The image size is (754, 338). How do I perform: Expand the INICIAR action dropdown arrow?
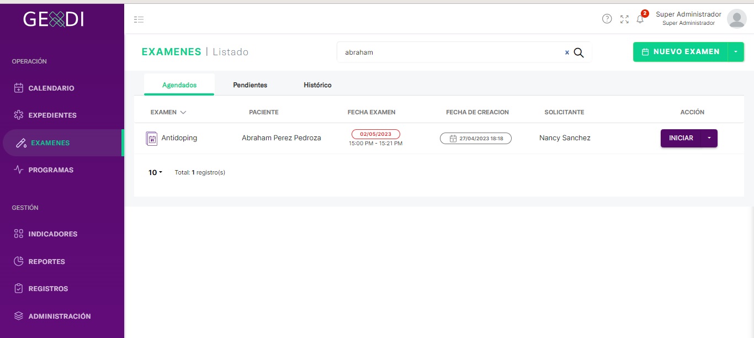point(709,138)
